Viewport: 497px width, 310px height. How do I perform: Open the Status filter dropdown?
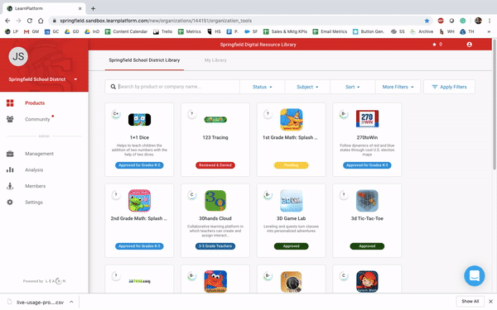tap(263, 87)
